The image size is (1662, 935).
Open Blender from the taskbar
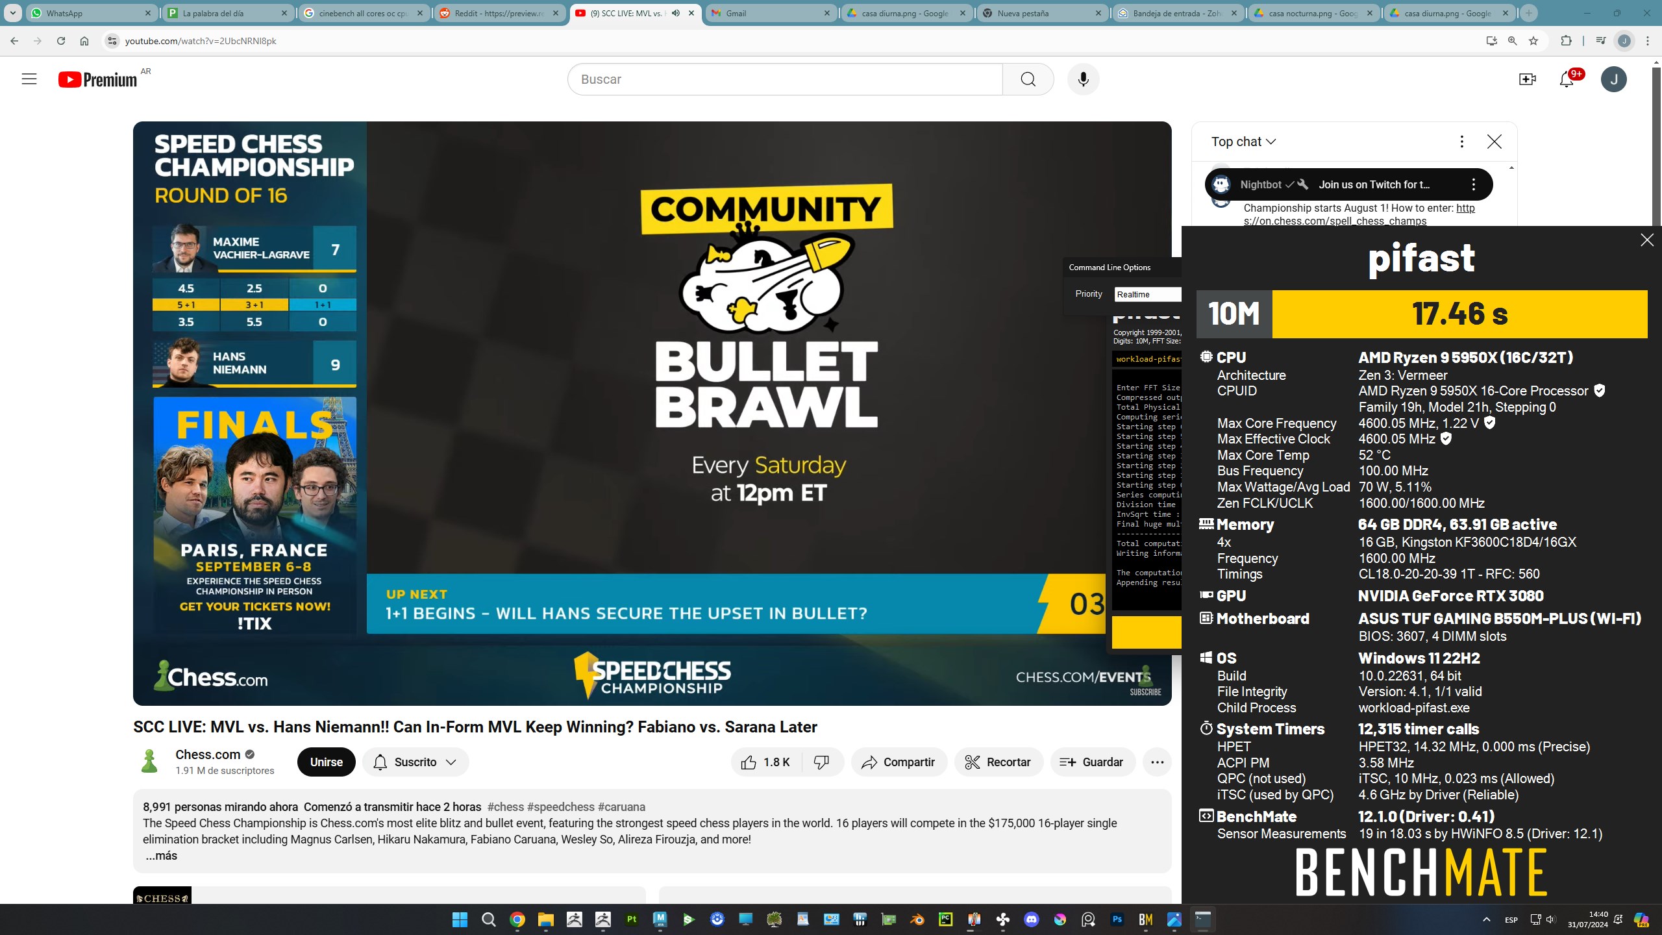pyautogui.click(x=917, y=919)
